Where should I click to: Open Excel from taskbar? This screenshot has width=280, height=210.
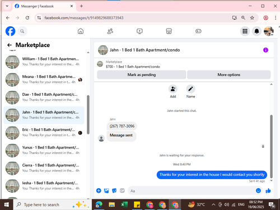coord(124,204)
